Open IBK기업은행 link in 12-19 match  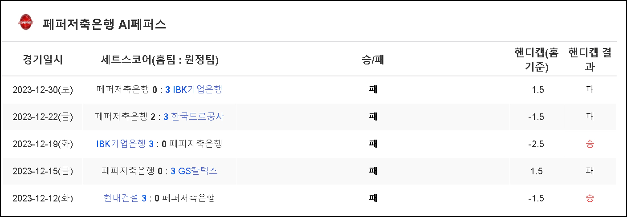point(121,144)
